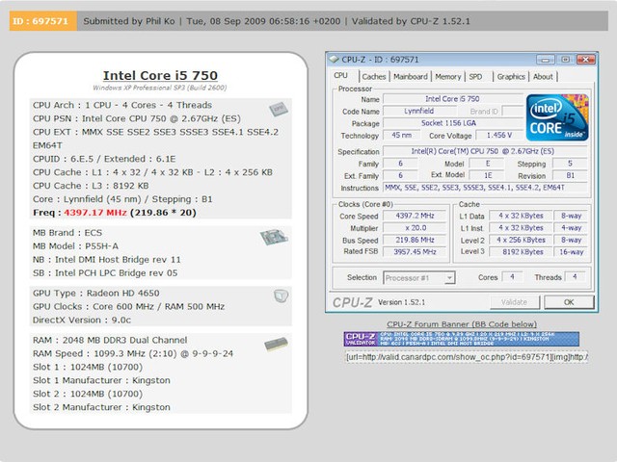Viewport: 617px width, 462px height.
Task: Click the orange ID : 697571 badge
Action: 37,20
